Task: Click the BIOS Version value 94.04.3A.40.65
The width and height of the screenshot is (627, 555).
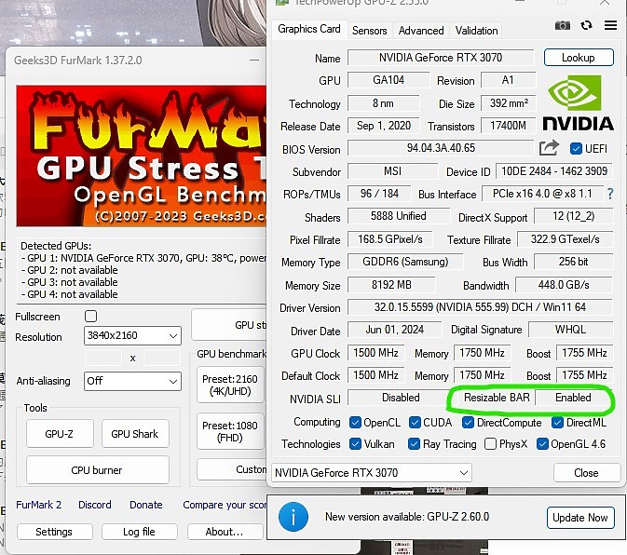Action: pos(441,148)
